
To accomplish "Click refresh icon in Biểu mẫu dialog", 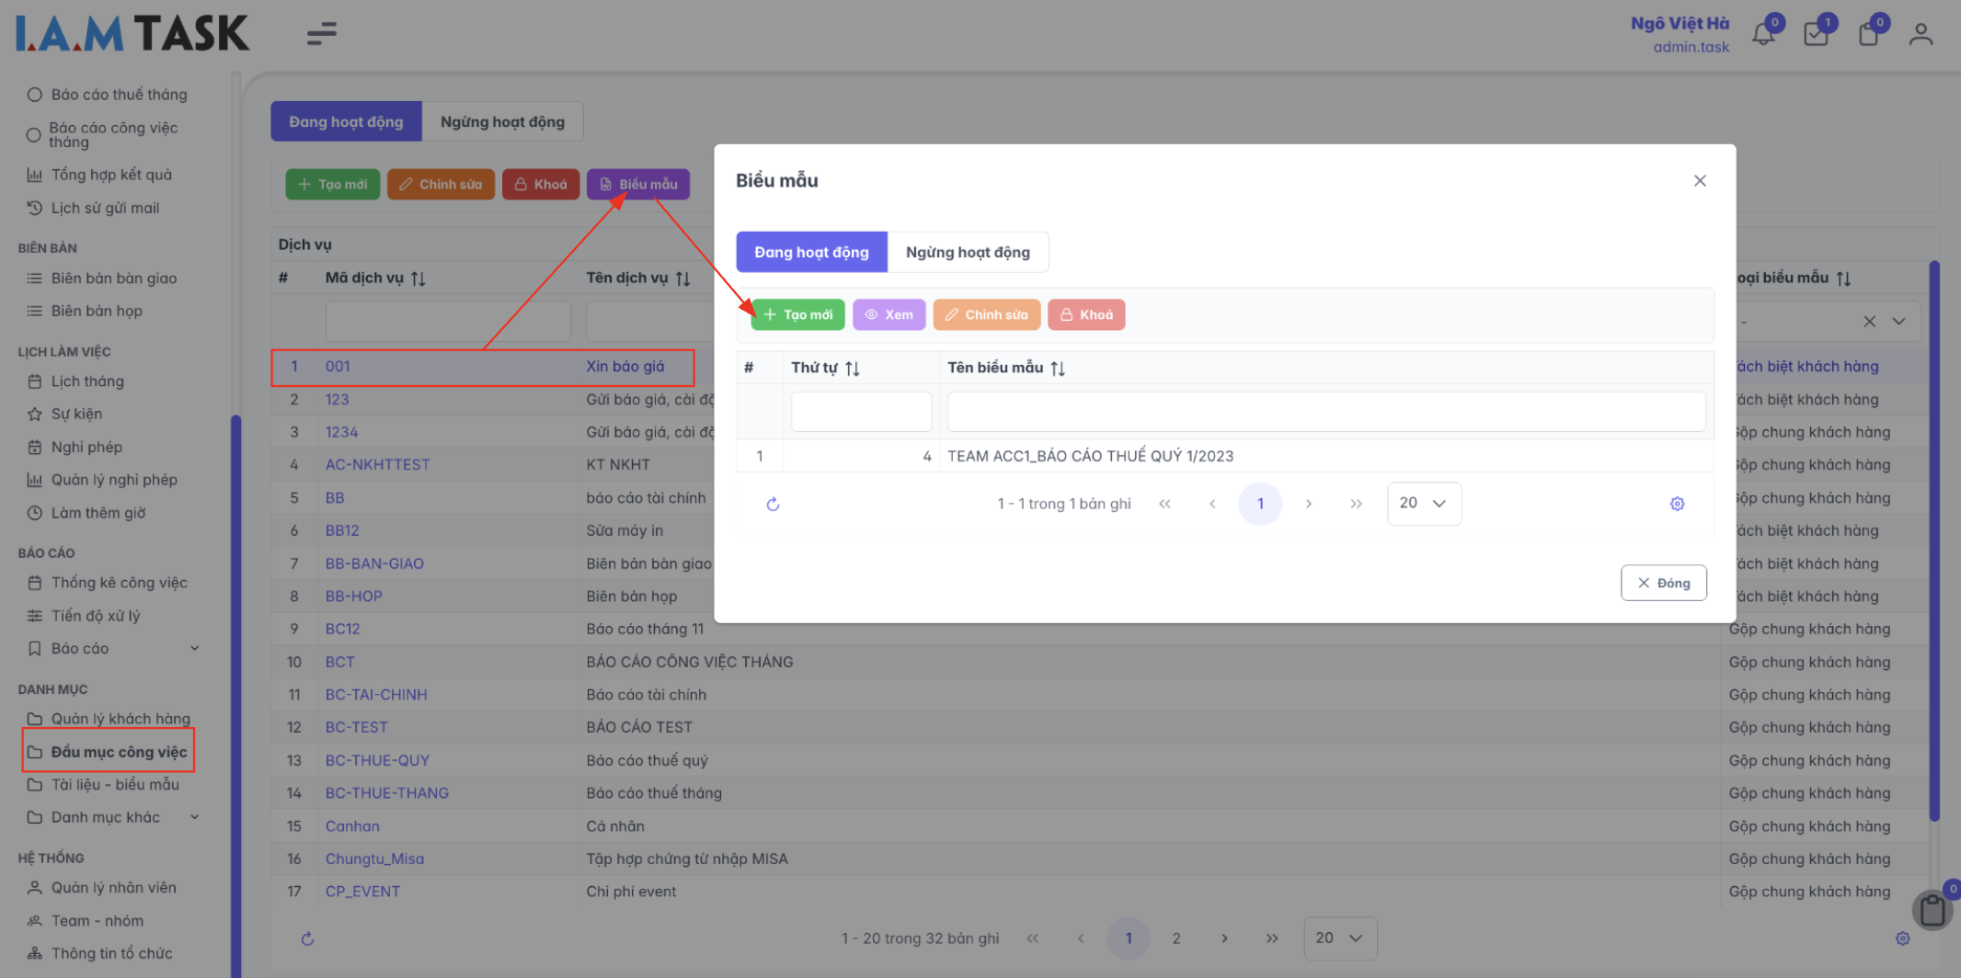I will coord(773,504).
